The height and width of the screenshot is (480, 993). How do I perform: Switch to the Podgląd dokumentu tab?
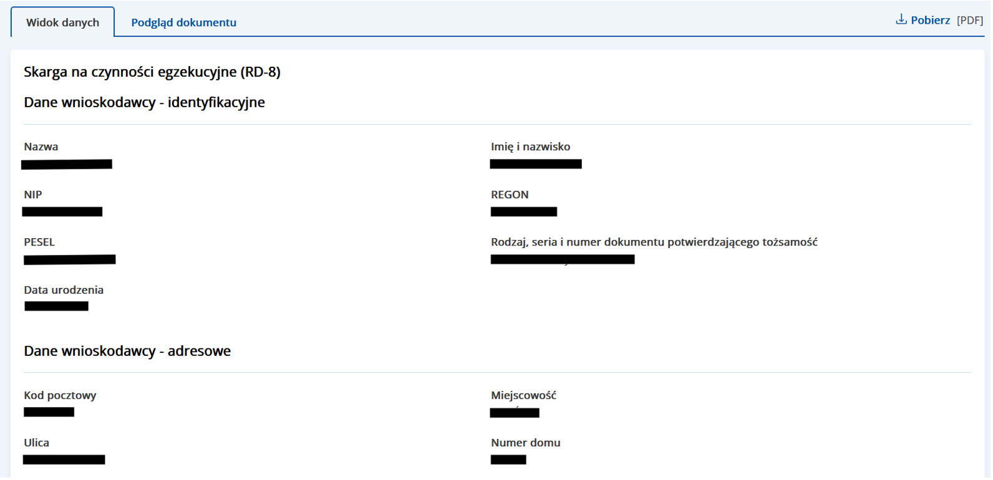(183, 22)
